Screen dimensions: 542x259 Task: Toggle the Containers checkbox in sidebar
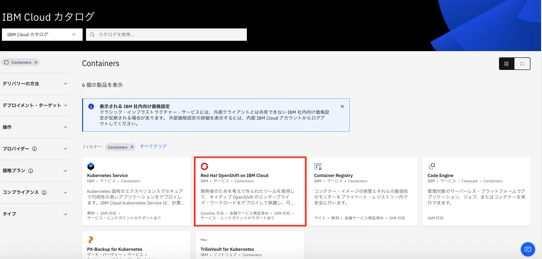[x=7, y=63]
